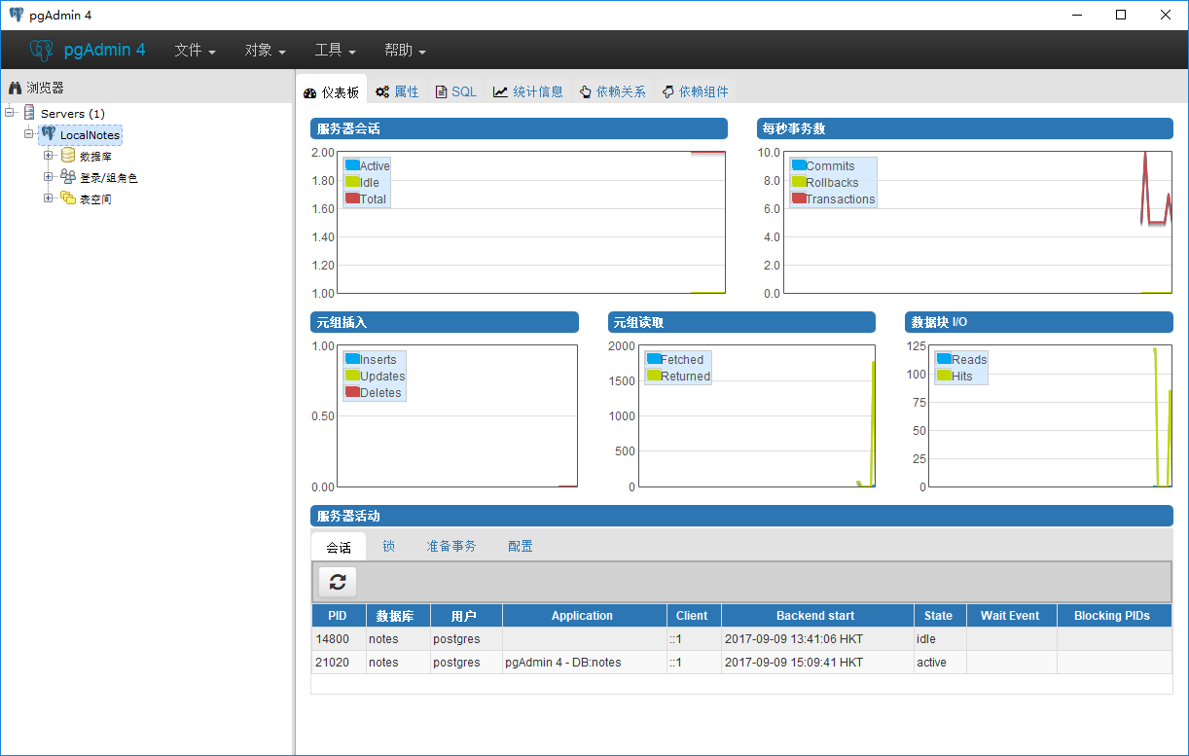1189x756 pixels.
Task: Click the LocalNotes server elephant icon
Action: coord(49,134)
